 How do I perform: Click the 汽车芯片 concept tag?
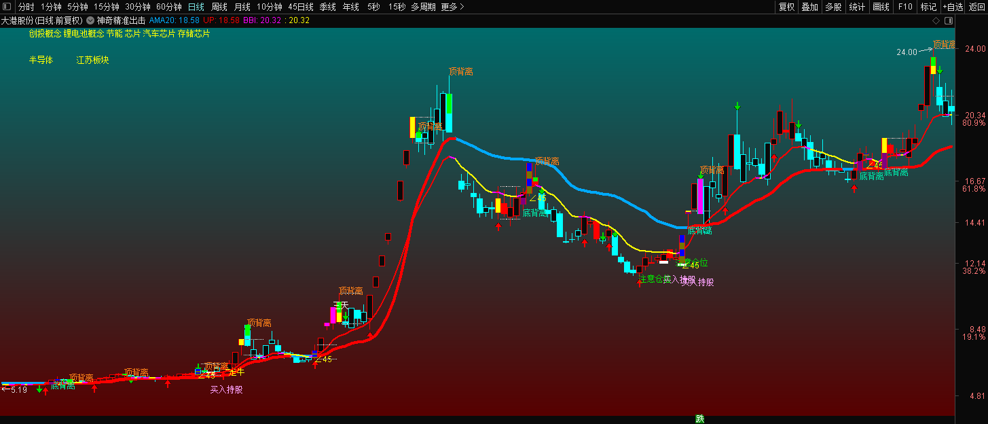pyautogui.click(x=159, y=33)
